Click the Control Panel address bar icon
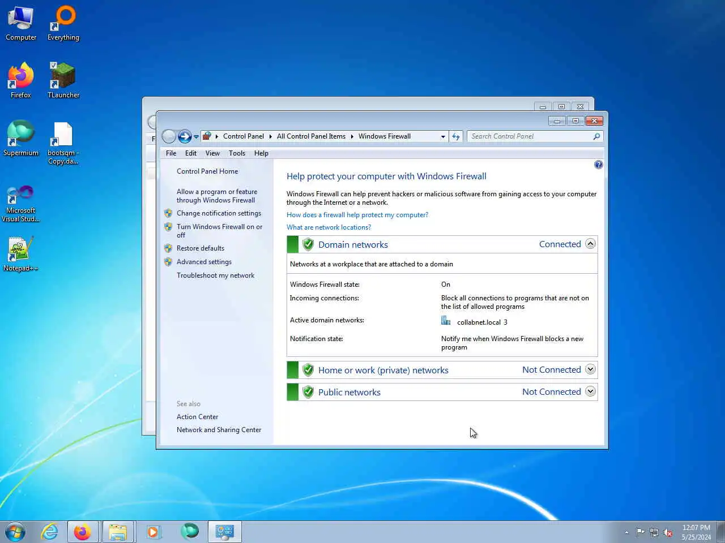Viewport: 725px width, 543px height. pyautogui.click(x=207, y=136)
